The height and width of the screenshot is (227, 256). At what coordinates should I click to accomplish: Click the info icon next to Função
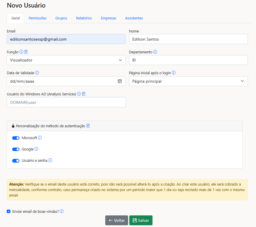pyautogui.click(x=21, y=52)
